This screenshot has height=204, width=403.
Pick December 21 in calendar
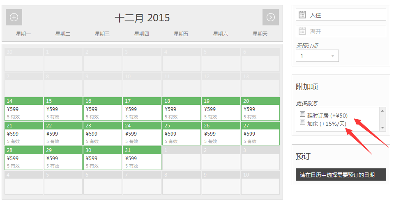24,134
